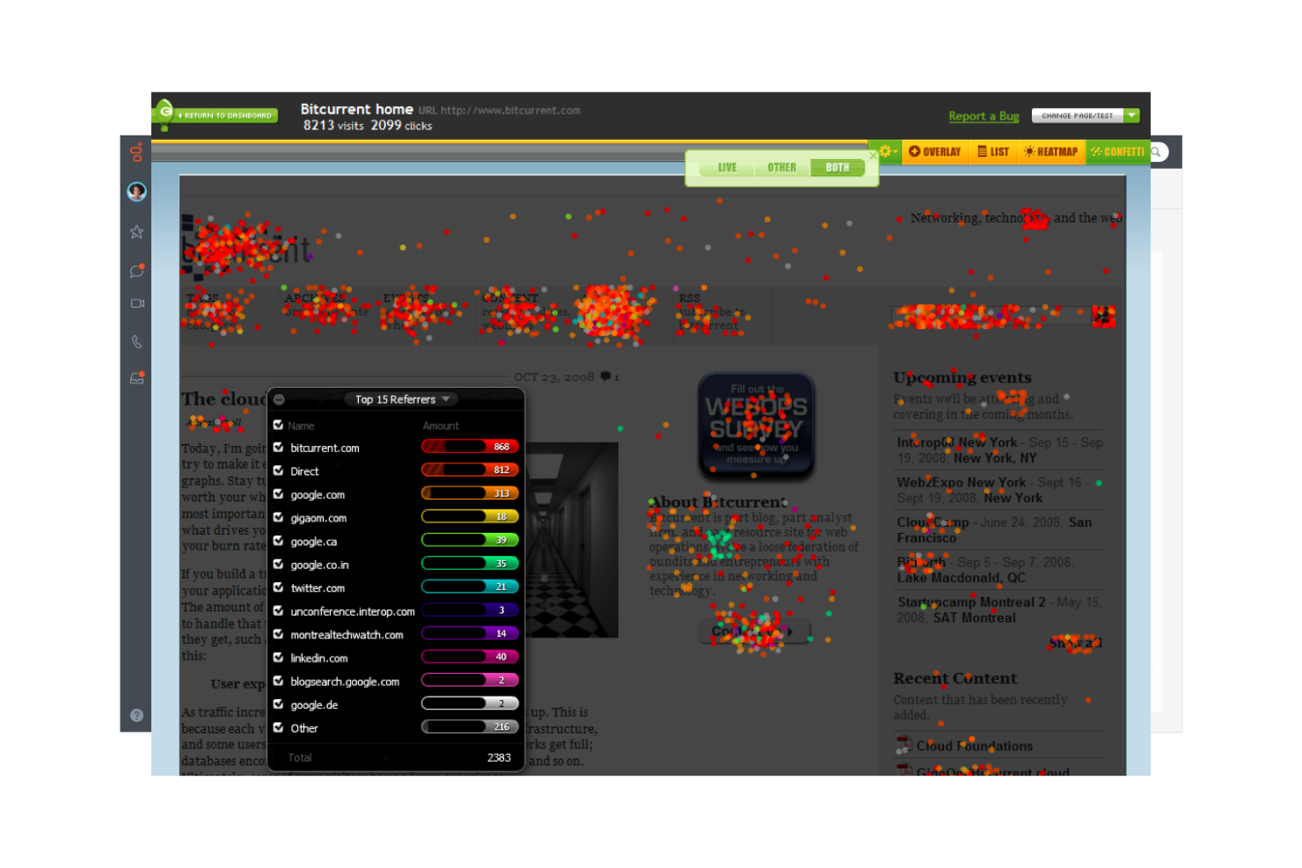Click the orange logo atop the left sidebar

click(x=136, y=153)
